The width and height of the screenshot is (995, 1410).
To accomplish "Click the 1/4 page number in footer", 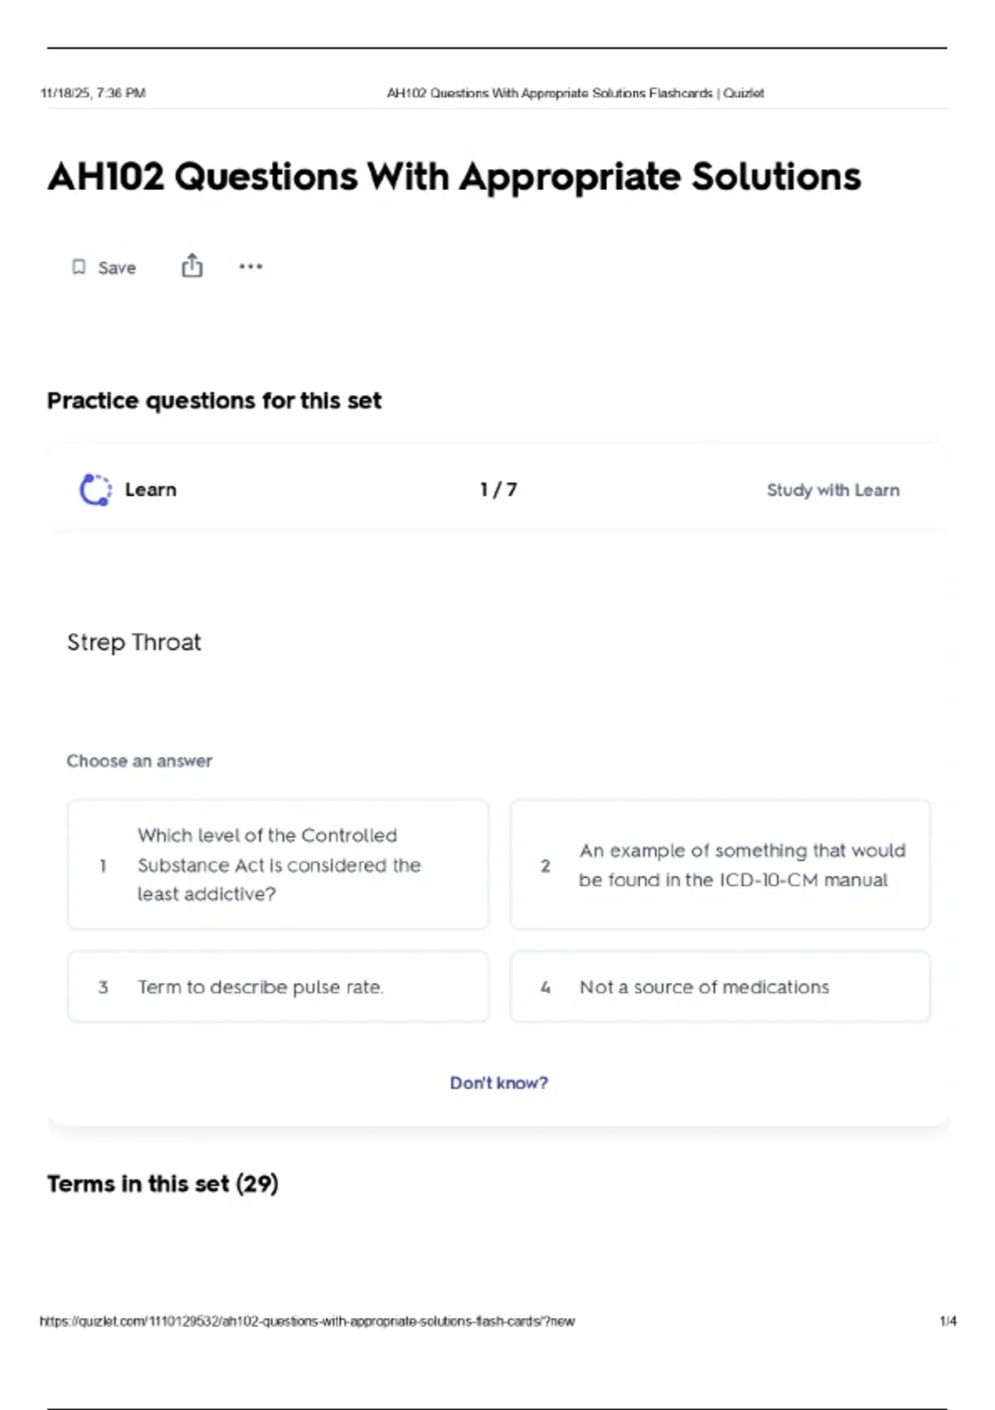I will 948,1321.
